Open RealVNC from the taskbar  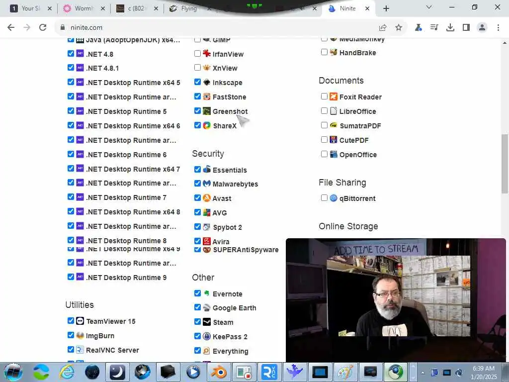pos(269,372)
